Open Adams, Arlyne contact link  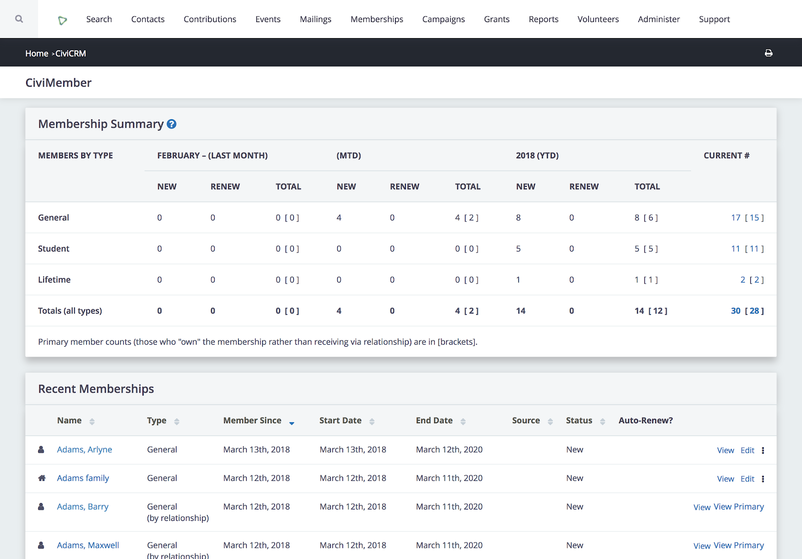point(85,450)
